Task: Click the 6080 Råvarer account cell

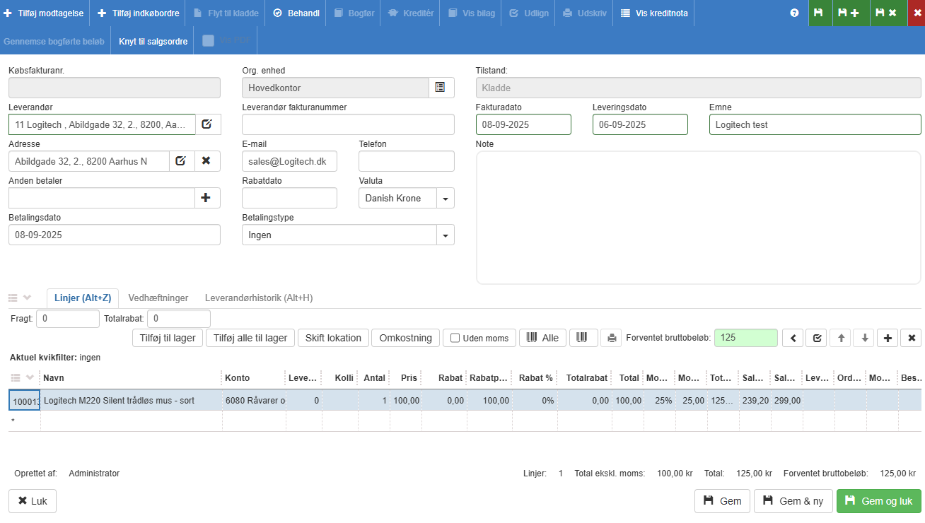Action: click(x=254, y=401)
